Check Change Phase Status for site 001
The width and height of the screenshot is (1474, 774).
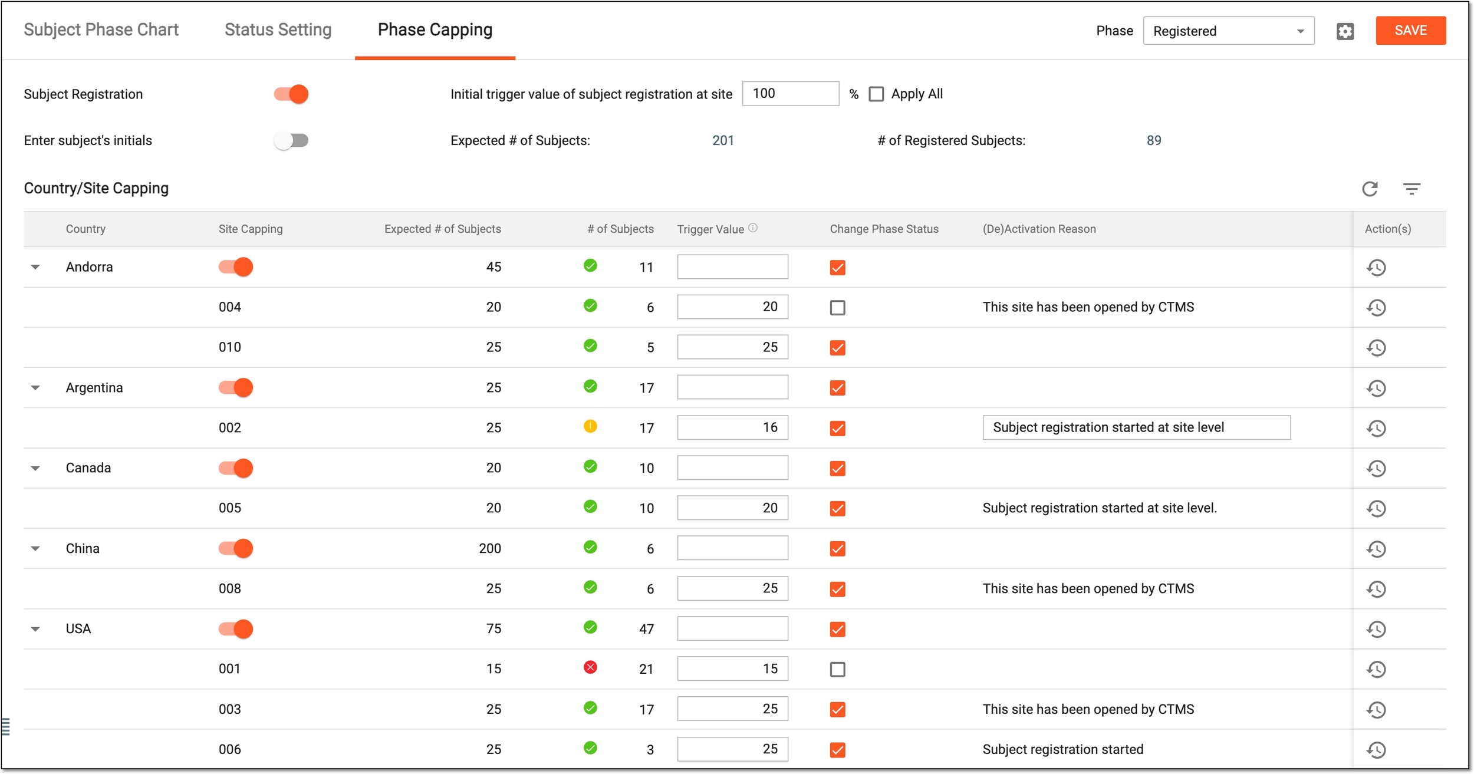point(837,670)
